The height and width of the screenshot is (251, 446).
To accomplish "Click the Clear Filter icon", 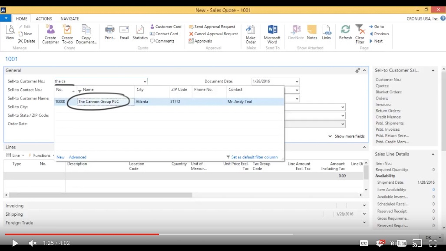I will coord(360,34).
